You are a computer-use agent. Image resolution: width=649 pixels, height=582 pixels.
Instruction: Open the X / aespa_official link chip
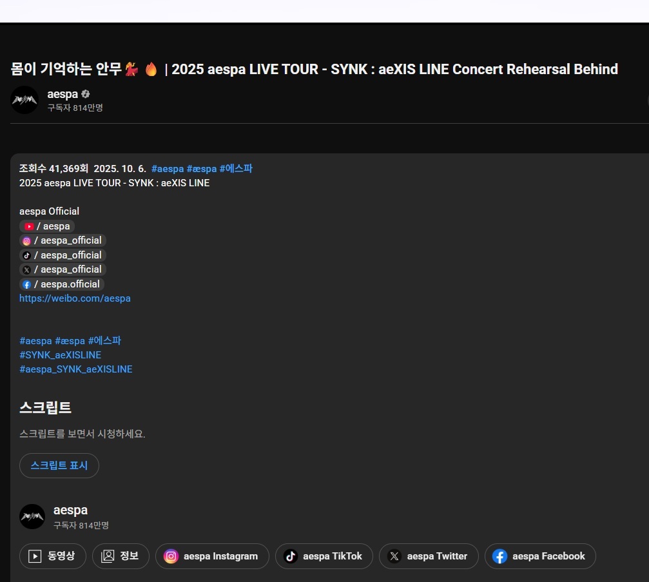62,269
